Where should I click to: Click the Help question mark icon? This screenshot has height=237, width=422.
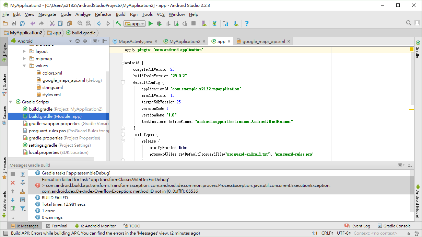[247, 23]
